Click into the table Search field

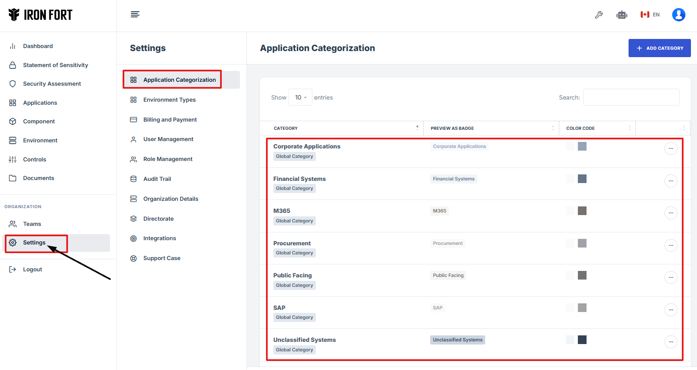pos(631,97)
